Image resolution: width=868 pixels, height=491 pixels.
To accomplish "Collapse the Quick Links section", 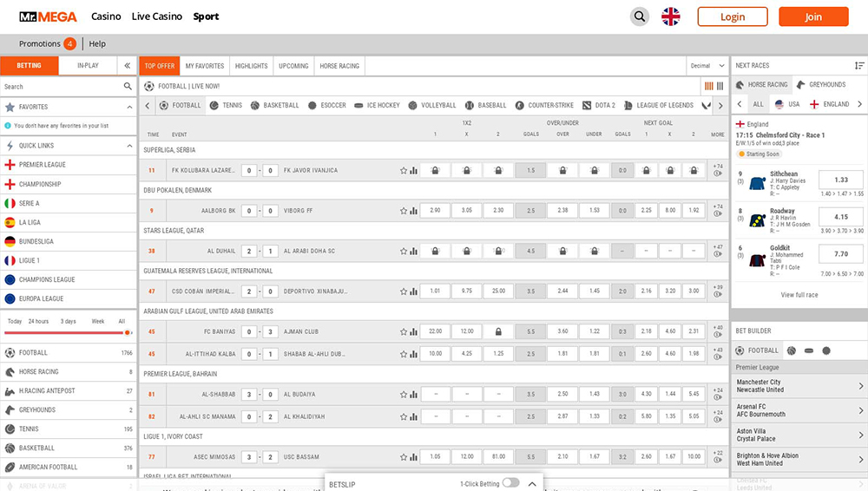I will pos(129,146).
